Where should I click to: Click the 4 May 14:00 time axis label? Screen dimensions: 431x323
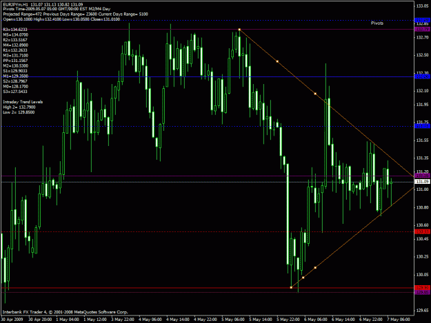pyautogui.click(x=178, y=320)
